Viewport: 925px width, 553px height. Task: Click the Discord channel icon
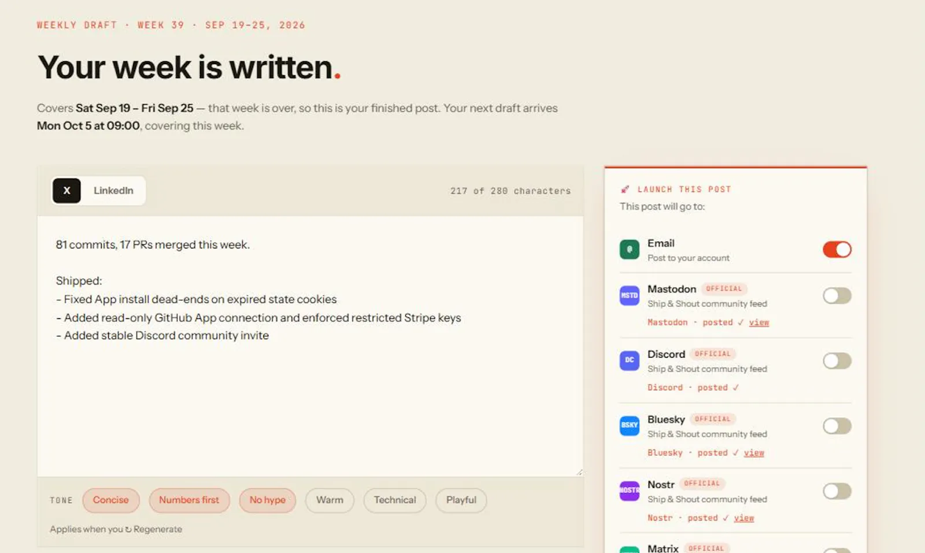(630, 361)
